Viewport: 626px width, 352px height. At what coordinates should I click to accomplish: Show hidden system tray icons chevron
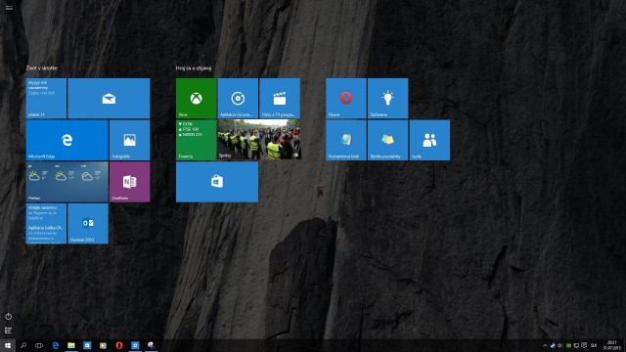545,345
